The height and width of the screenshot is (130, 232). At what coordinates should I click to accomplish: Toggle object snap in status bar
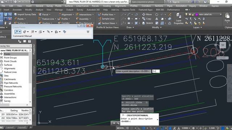click(x=162, y=128)
